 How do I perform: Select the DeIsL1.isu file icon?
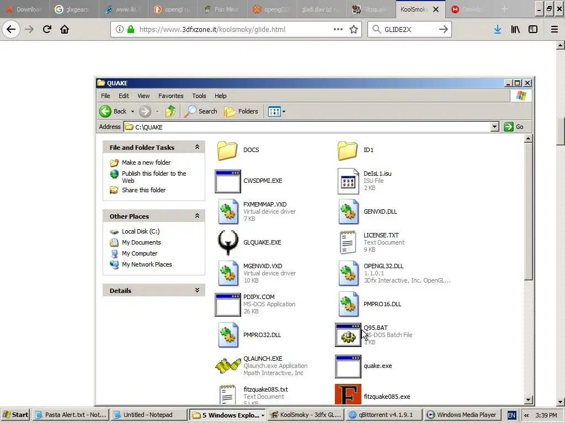tap(348, 181)
